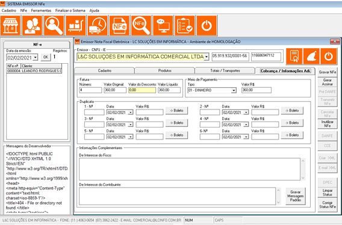342x225 pixels.
Task: Open Duplicata 1 date dropdown
Action: [x=131, y=112]
